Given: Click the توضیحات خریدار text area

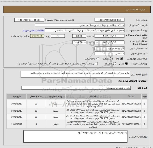Looking at the screenshot, I should click(x=75, y=136).
